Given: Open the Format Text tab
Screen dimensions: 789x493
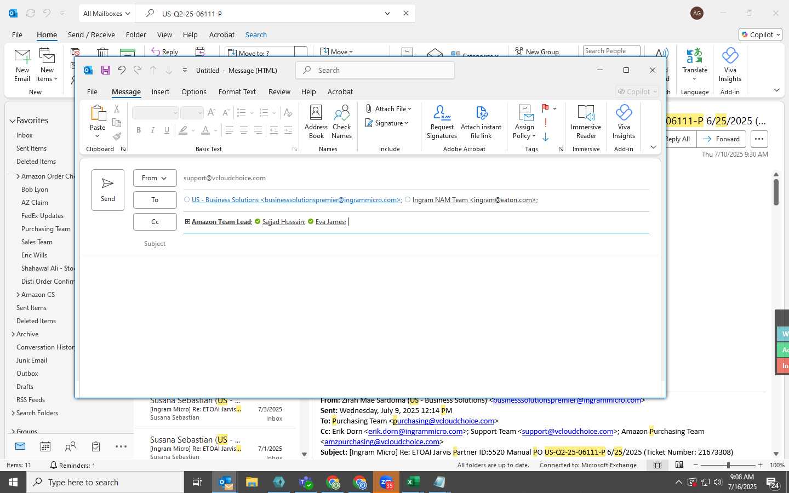Looking at the screenshot, I should point(237,92).
